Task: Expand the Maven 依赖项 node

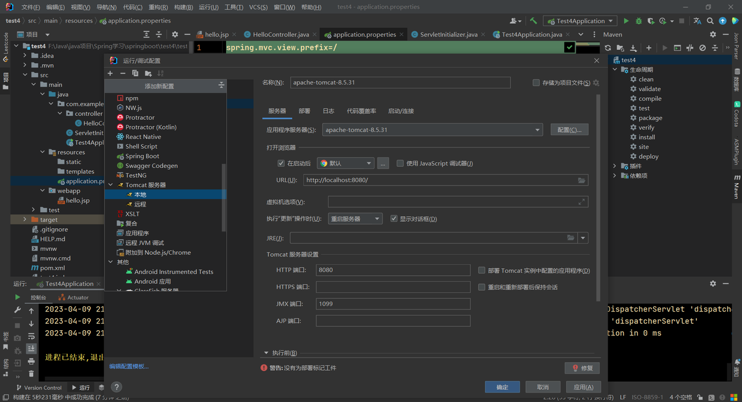Action: pos(615,176)
